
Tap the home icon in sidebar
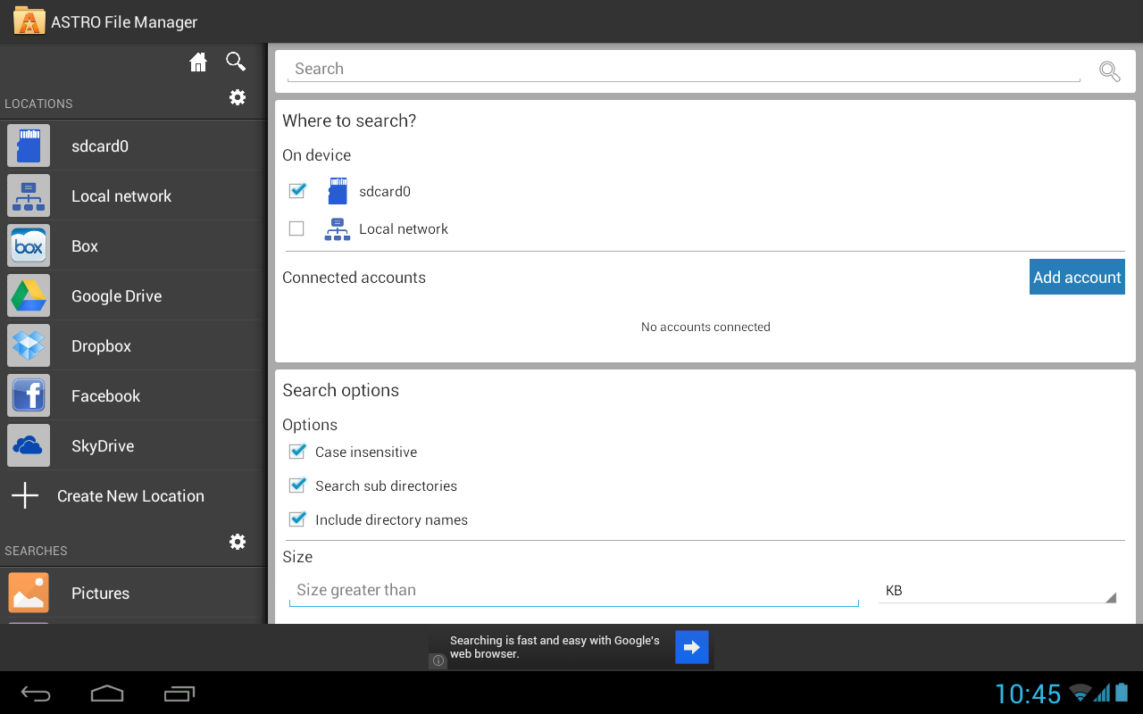click(x=198, y=62)
